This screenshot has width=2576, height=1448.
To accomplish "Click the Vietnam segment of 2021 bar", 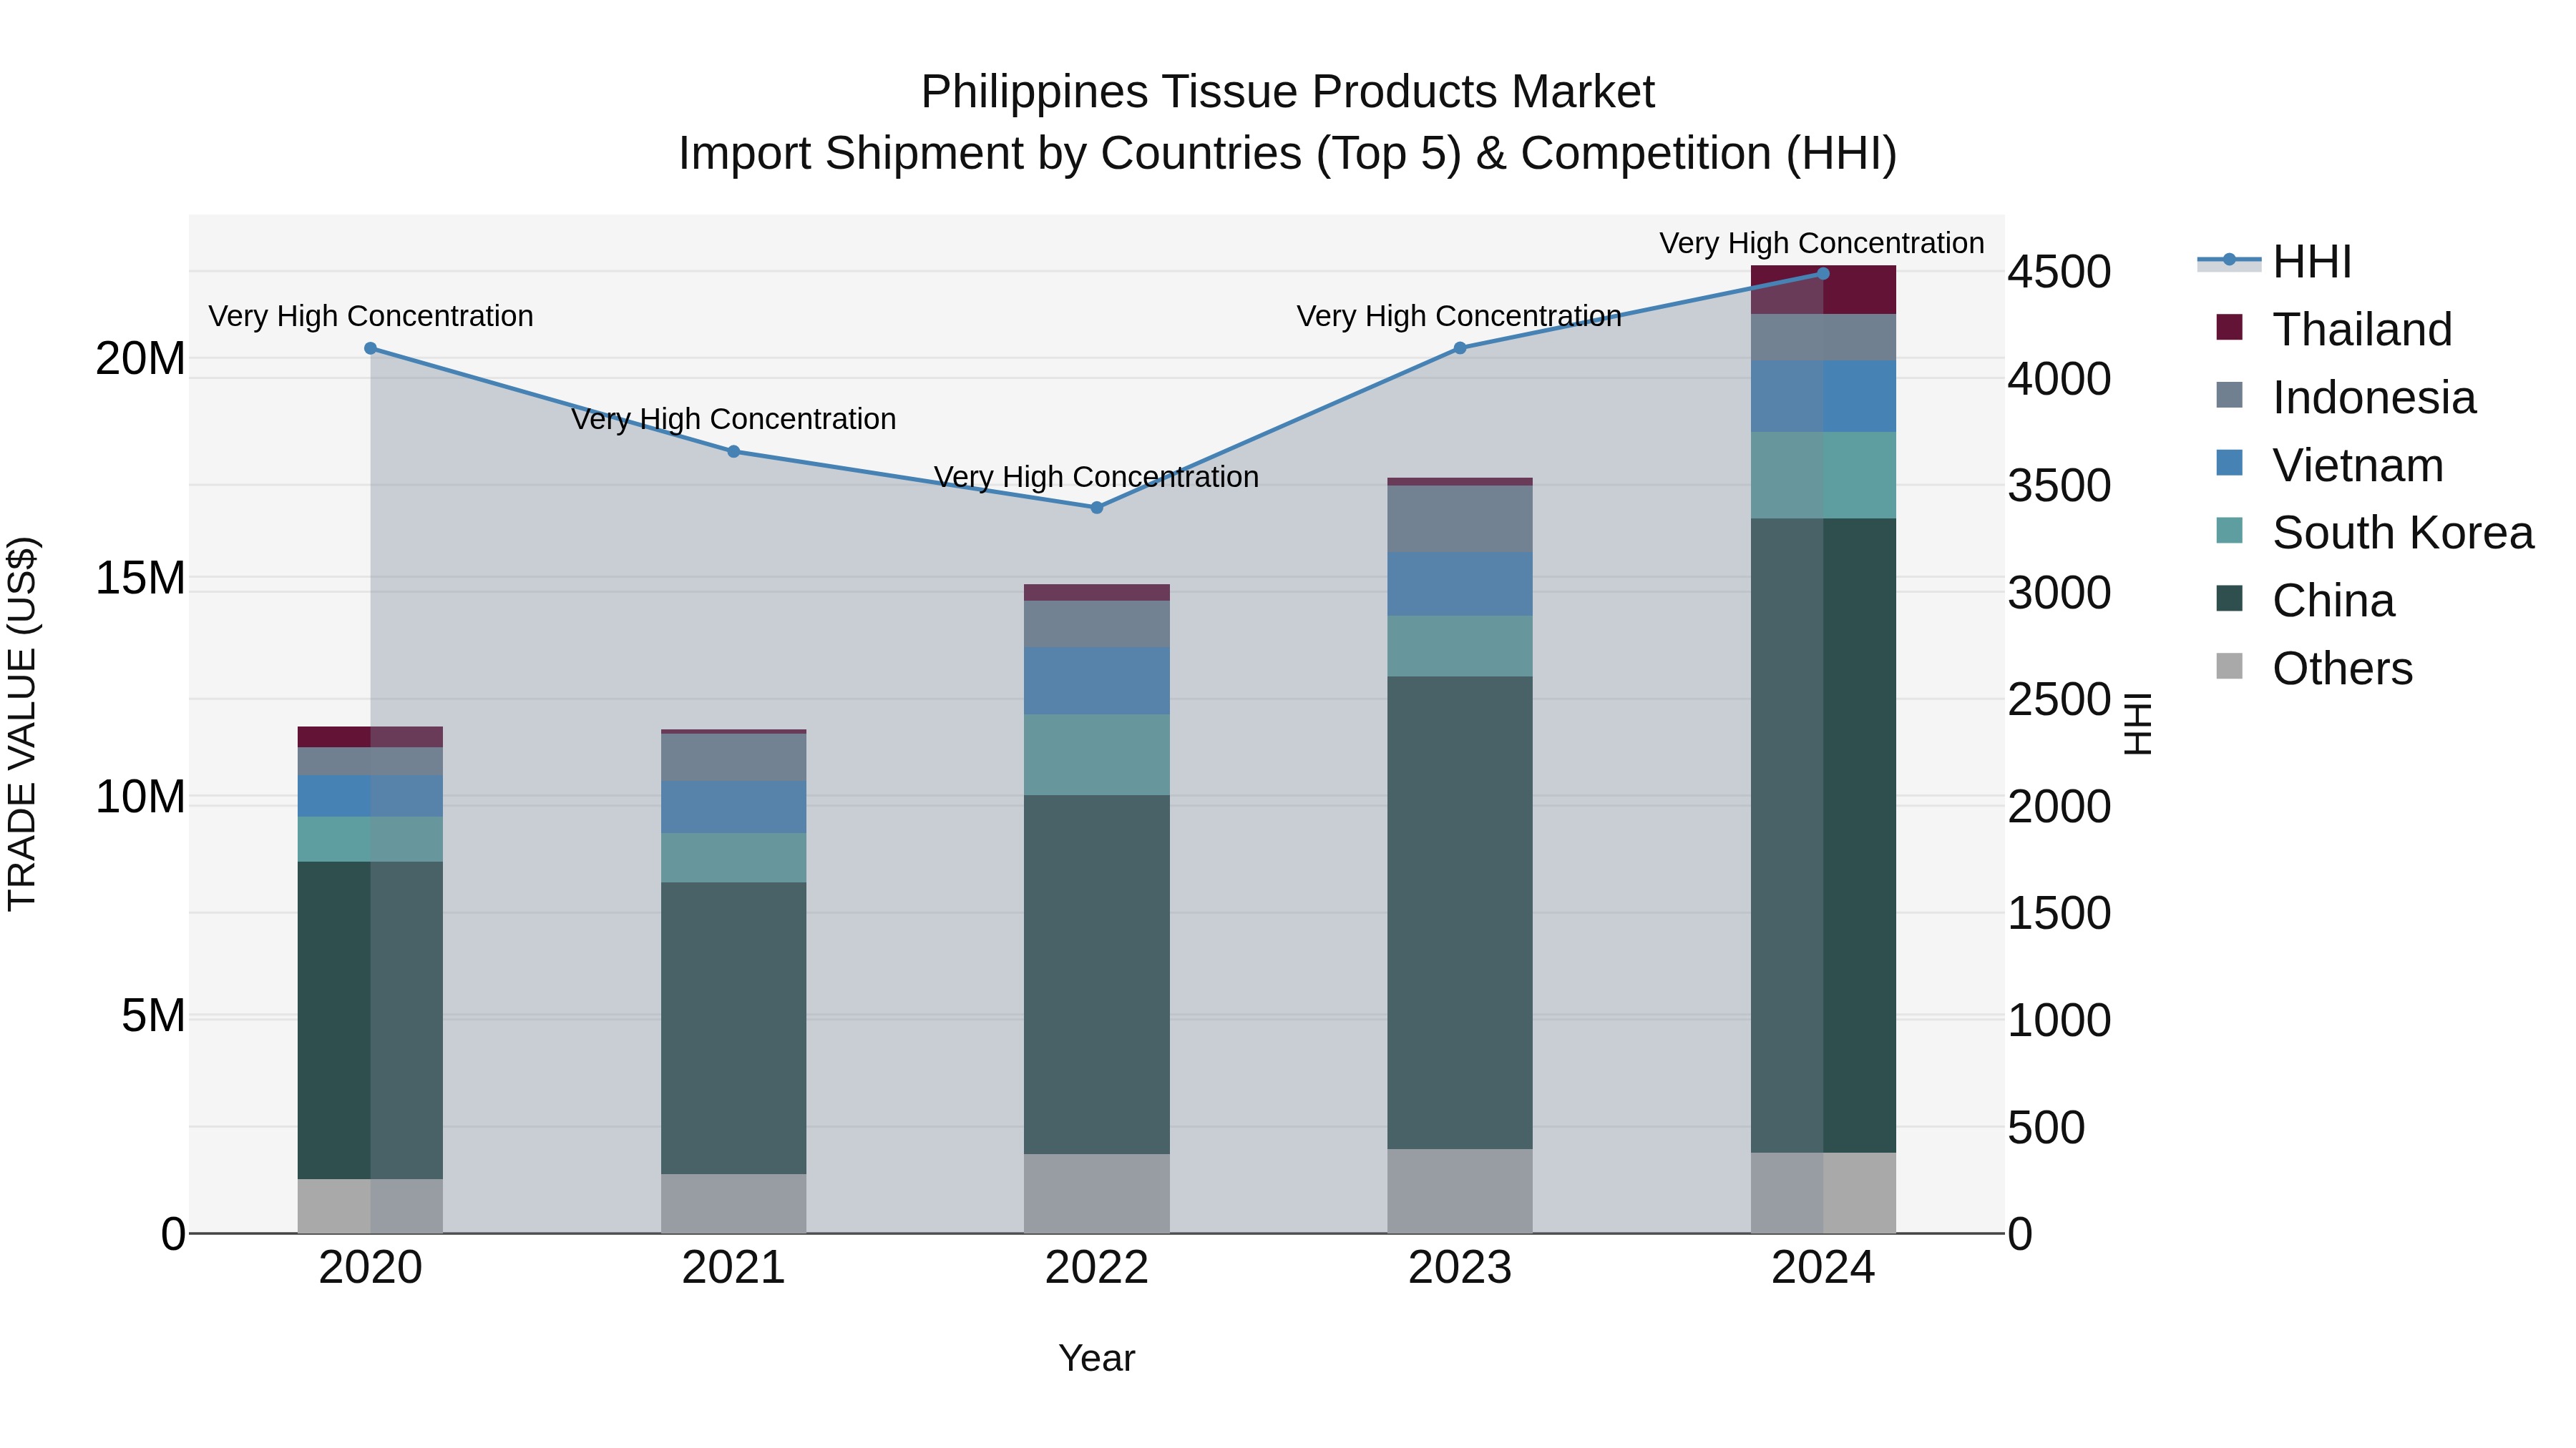I will (x=733, y=807).
